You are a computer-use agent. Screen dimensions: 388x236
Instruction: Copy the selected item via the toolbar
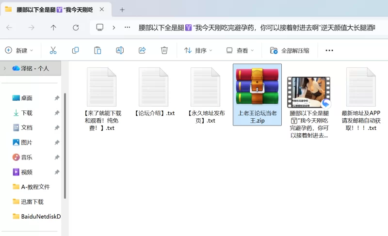pyautogui.click(x=75, y=50)
